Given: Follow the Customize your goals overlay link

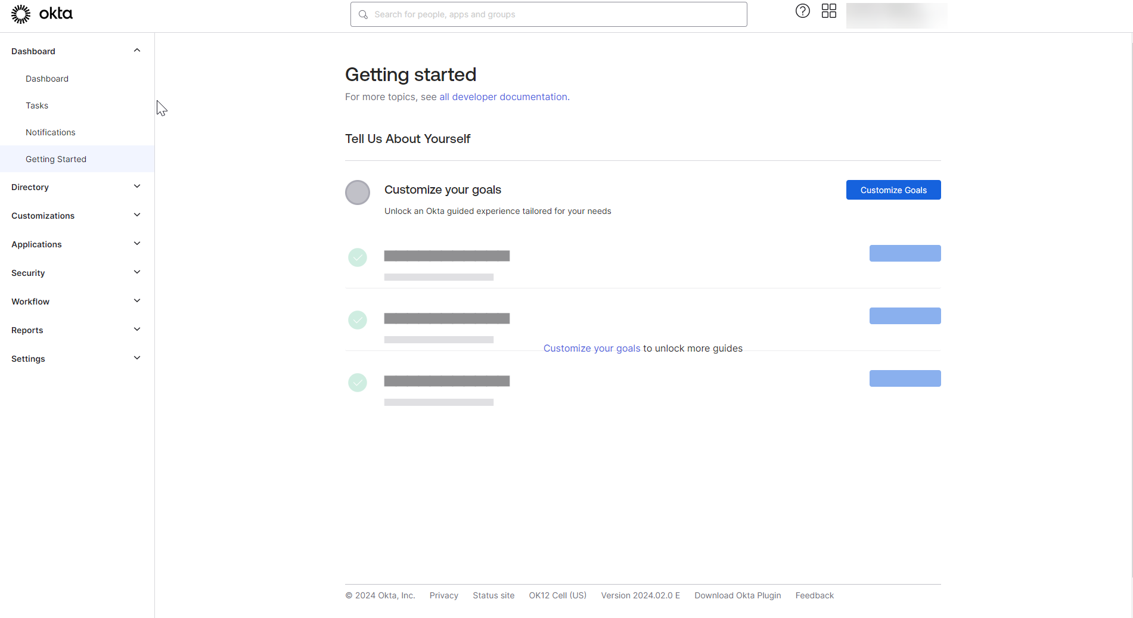Looking at the screenshot, I should (592, 348).
